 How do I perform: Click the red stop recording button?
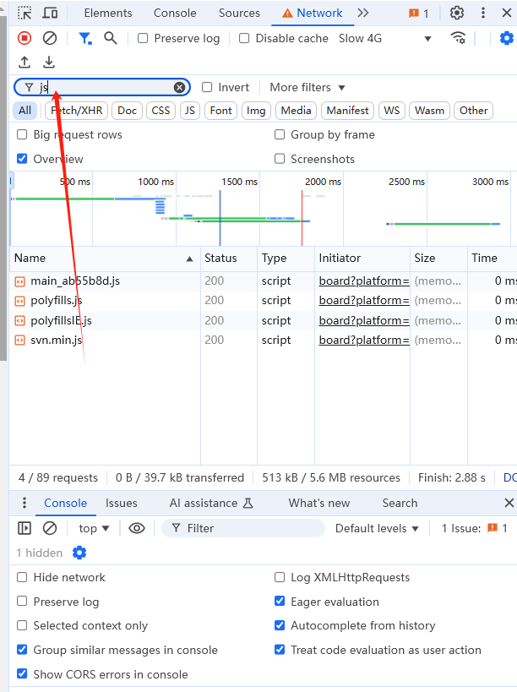click(x=24, y=38)
